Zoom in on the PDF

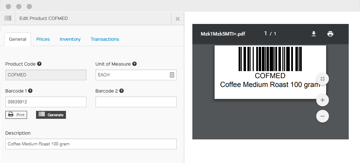coord(323,100)
